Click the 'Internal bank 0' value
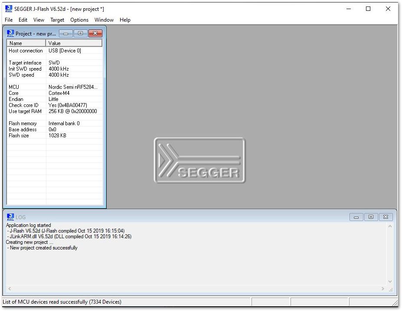The height and width of the screenshot is (311, 402). point(64,123)
